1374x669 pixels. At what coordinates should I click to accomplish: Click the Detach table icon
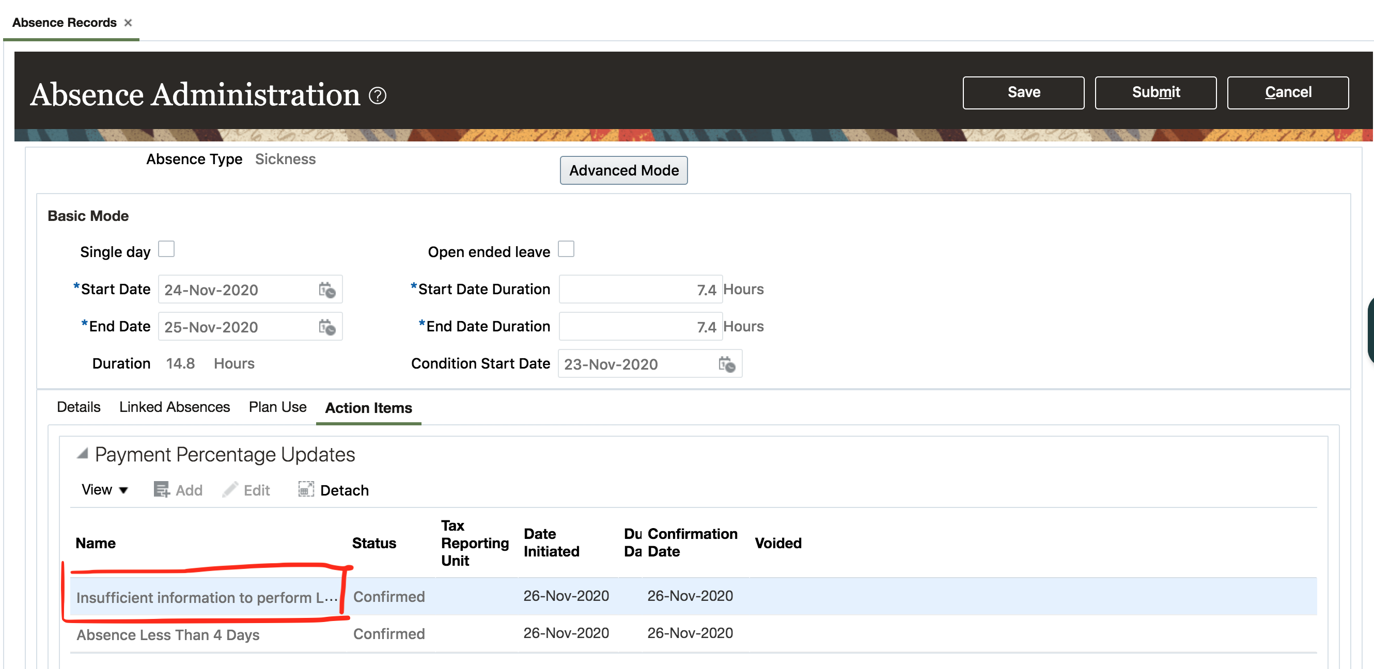[306, 489]
